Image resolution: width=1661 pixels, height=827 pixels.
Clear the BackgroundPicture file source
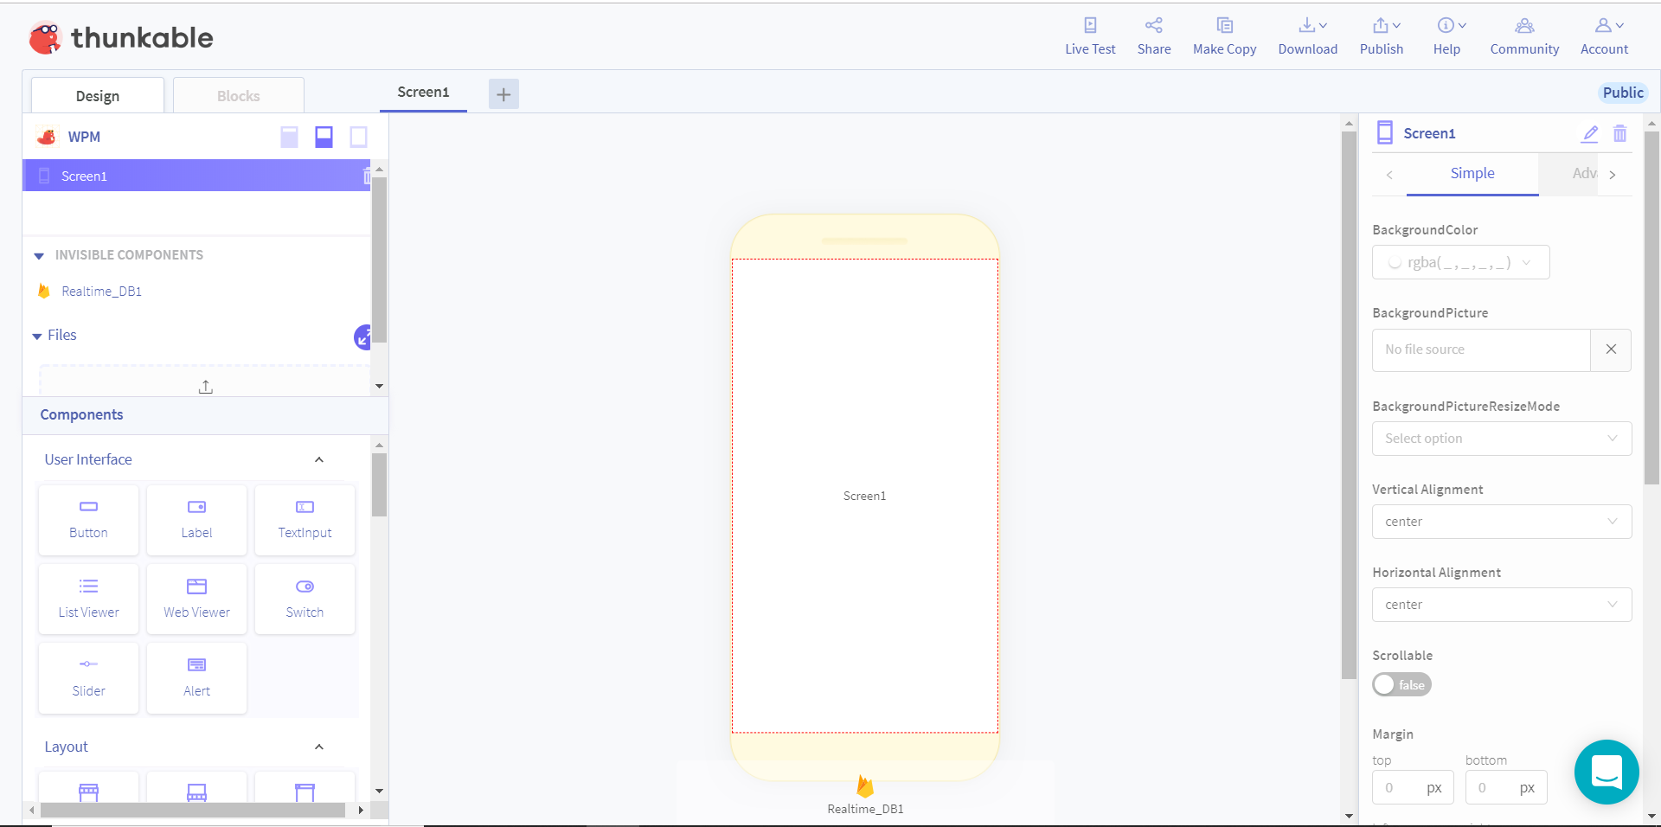click(1611, 349)
